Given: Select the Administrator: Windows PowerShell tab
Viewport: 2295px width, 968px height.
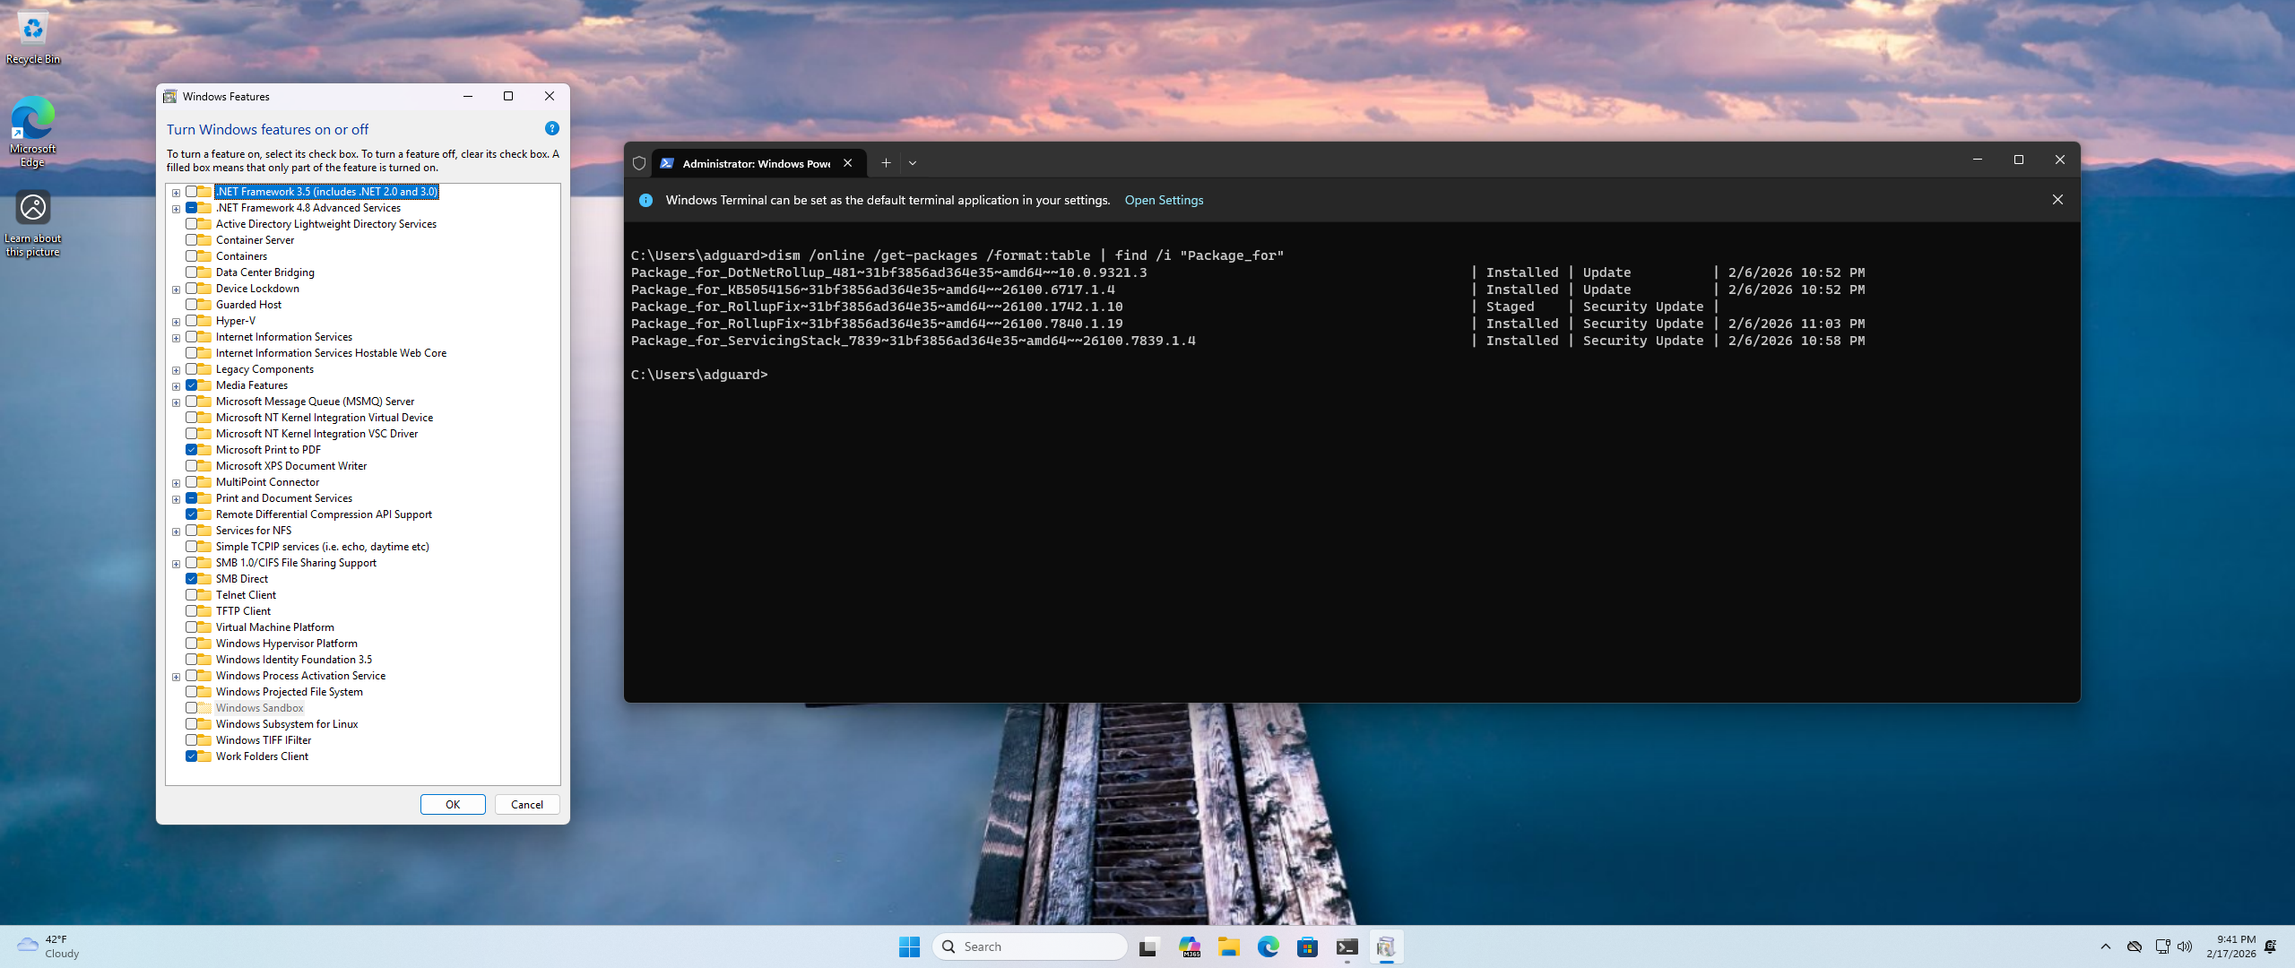Looking at the screenshot, I should 755,163.
